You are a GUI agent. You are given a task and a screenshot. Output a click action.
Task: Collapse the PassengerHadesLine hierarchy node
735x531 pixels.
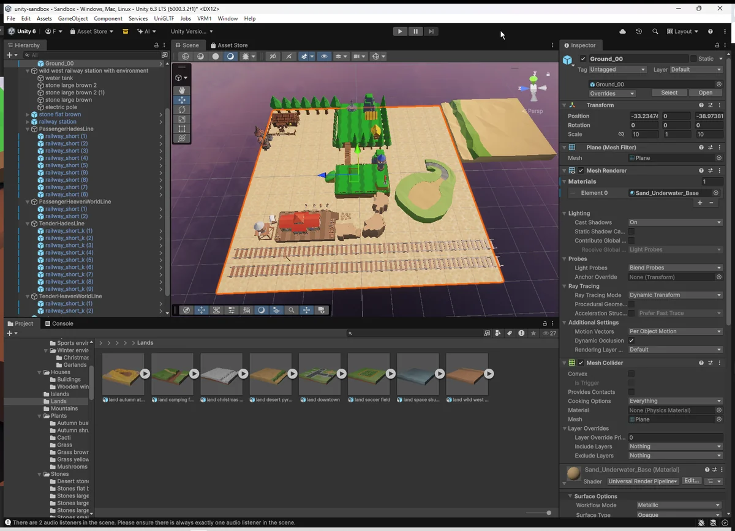click(x=28, y=129)
